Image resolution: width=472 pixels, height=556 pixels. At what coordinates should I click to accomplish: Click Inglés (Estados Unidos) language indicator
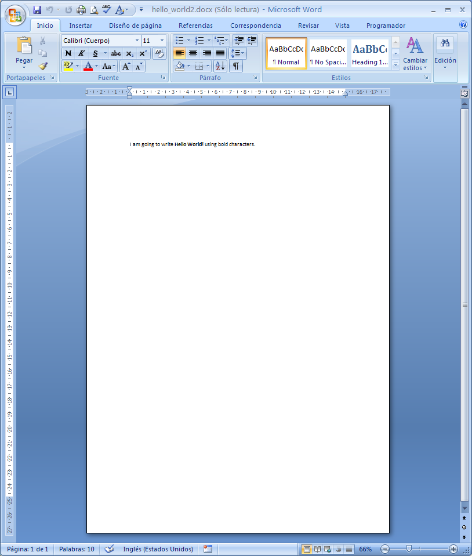pyautogui.click(x=158, y=549)
